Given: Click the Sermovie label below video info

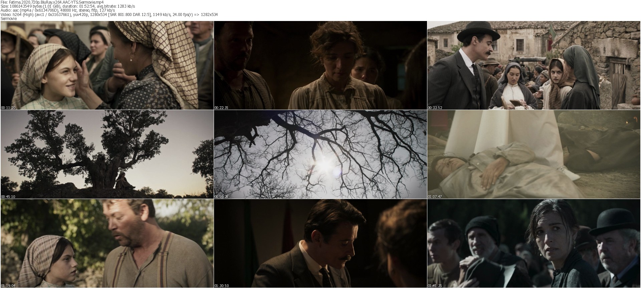Looking at the screenshot, I should (9, 19).
